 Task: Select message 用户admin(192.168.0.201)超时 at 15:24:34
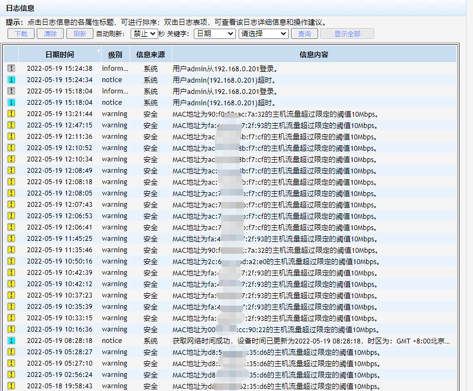click(x=224, y=80)
